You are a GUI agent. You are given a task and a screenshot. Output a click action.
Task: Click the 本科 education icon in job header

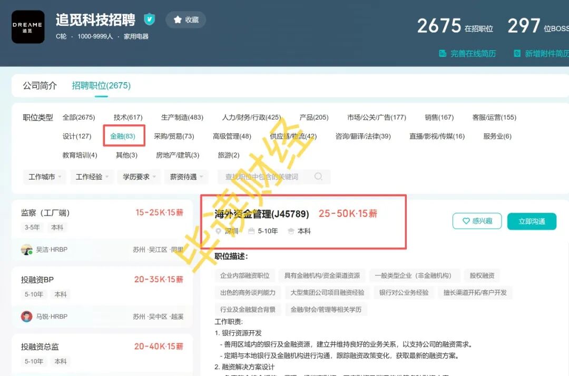(291, 231)
